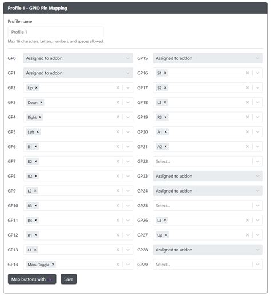271x296 pixels.
Task: Remove the S1 tag from GP16
Action: tap(165, 73)
